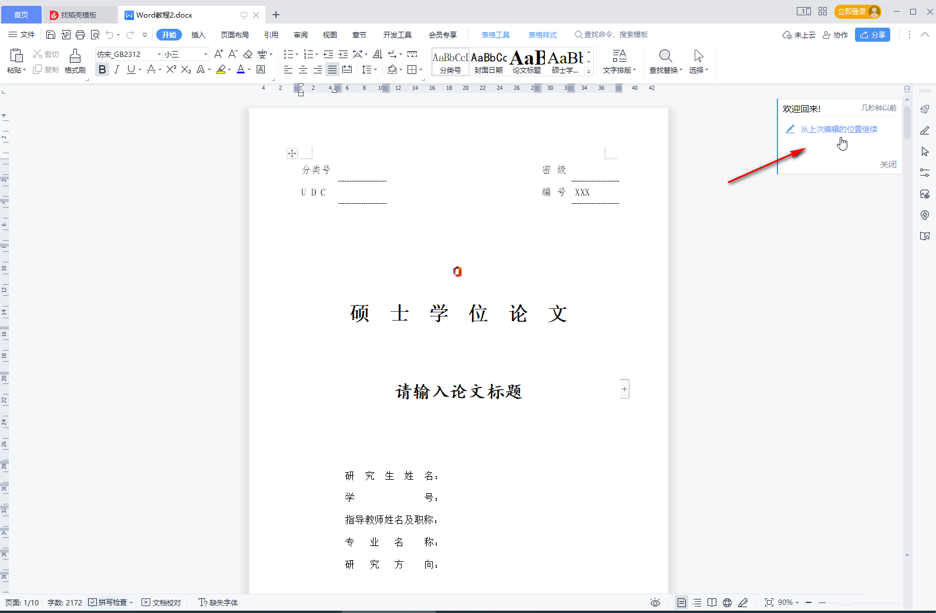Switch to the 页面布局 tab
This screenshot has width=936, height=613.
tap(234, 35)
